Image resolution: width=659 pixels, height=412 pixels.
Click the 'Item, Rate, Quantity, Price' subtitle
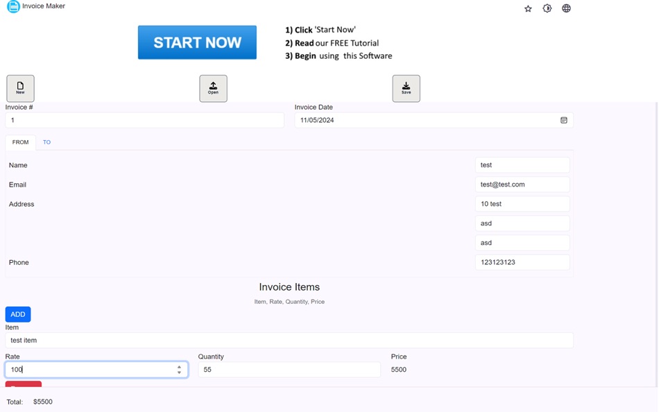[x=289, y=302]
